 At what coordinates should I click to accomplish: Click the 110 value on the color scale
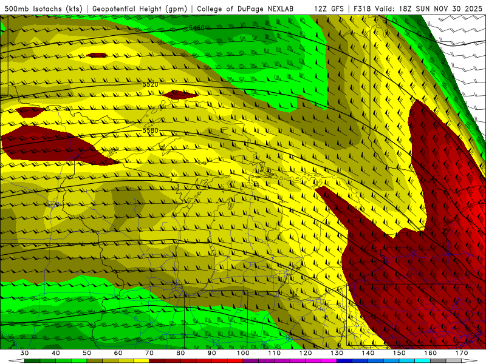275,353
